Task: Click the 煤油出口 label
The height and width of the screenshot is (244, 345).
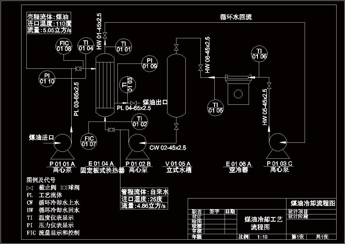Action: click(155, 102)
